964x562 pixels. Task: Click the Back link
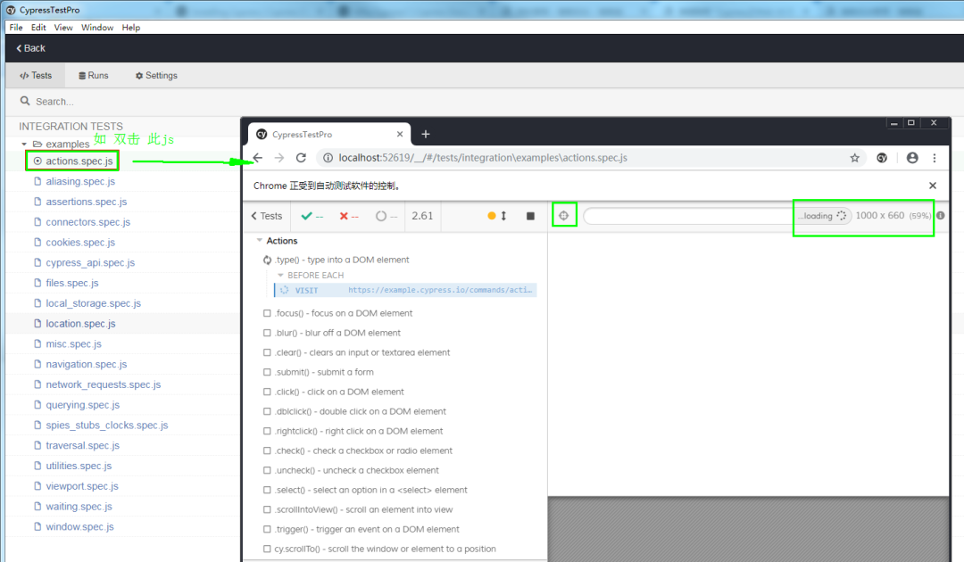click(30, 48)
